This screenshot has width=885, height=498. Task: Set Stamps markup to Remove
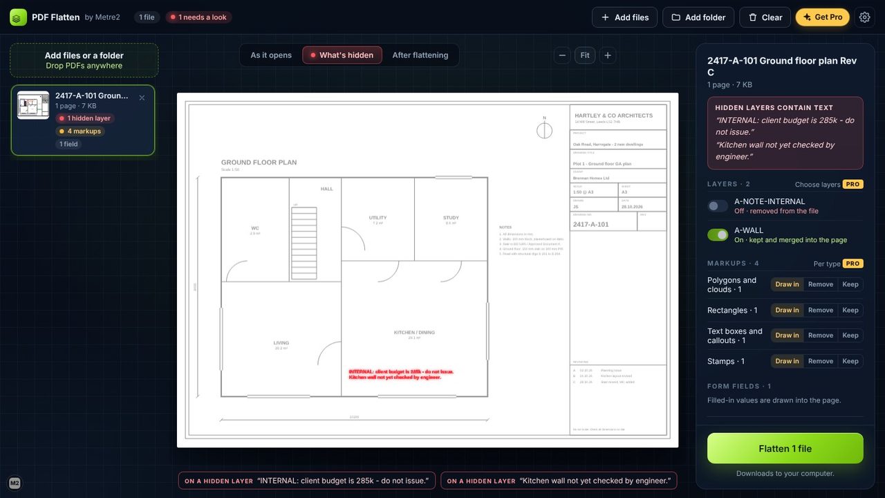(821, 361)
